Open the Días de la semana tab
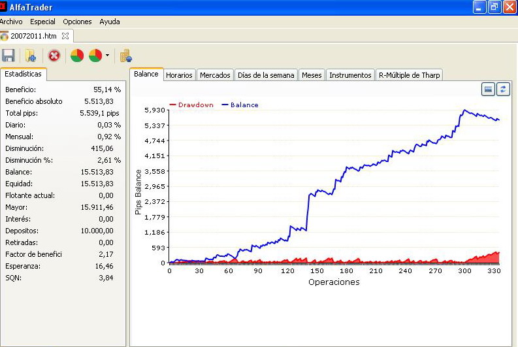The width and height of the screenshot is (518, 347). [266, 75]
